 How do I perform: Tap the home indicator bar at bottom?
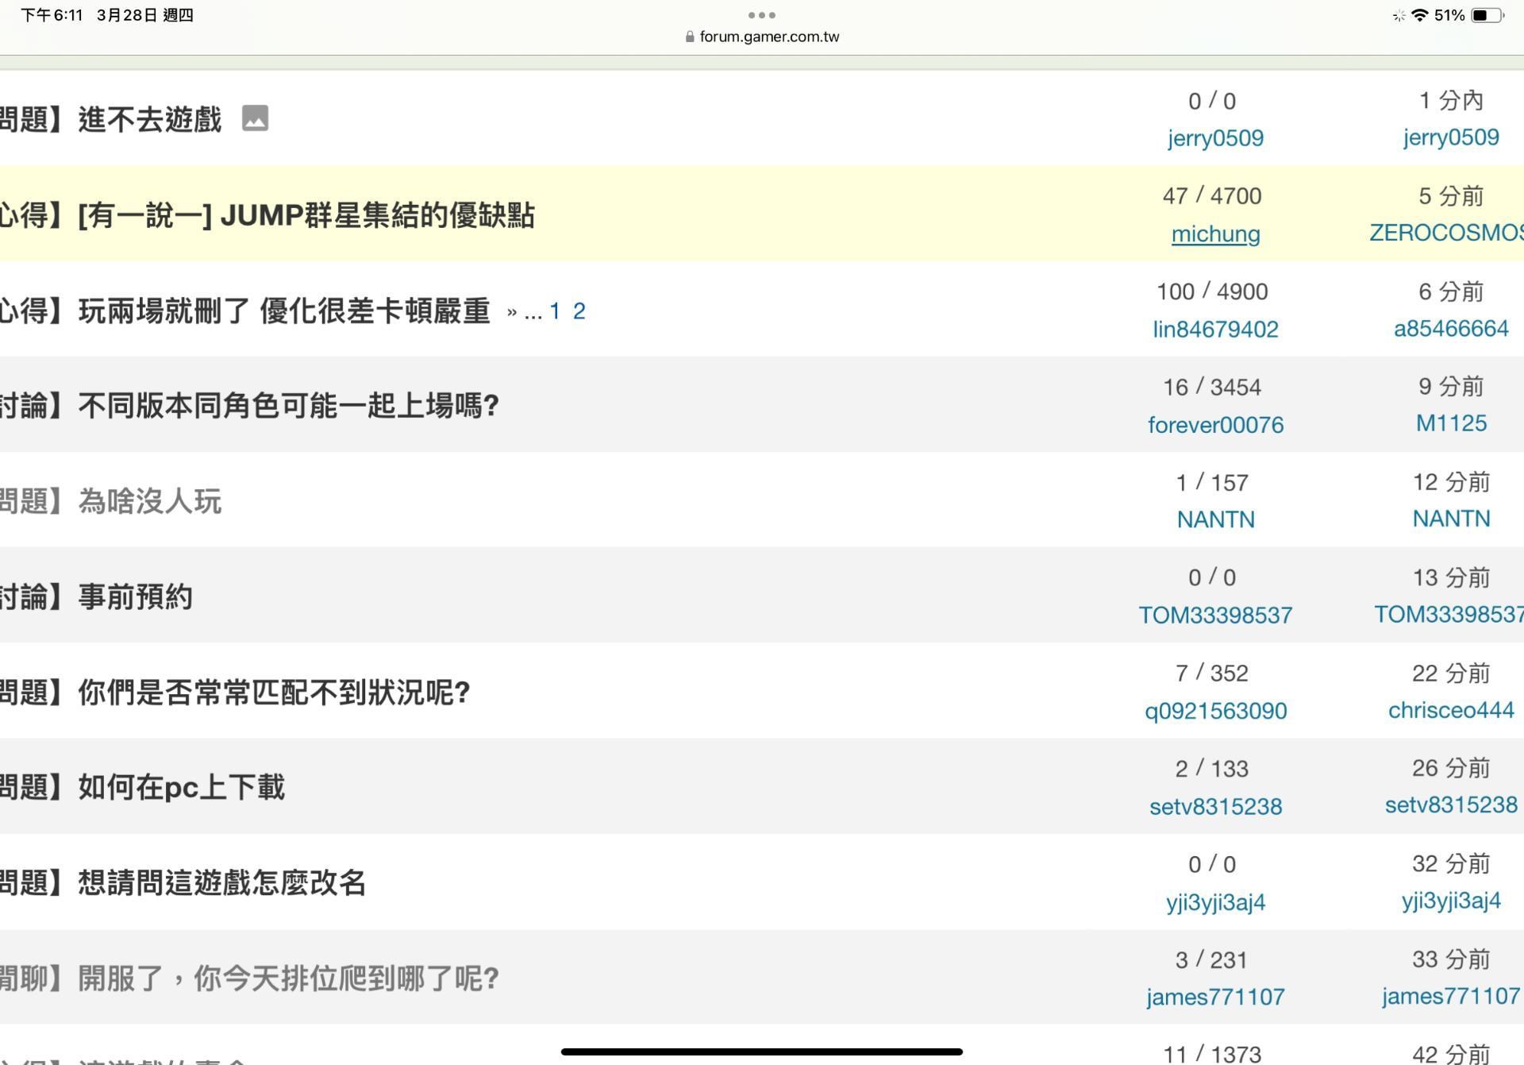(761, 1051)
